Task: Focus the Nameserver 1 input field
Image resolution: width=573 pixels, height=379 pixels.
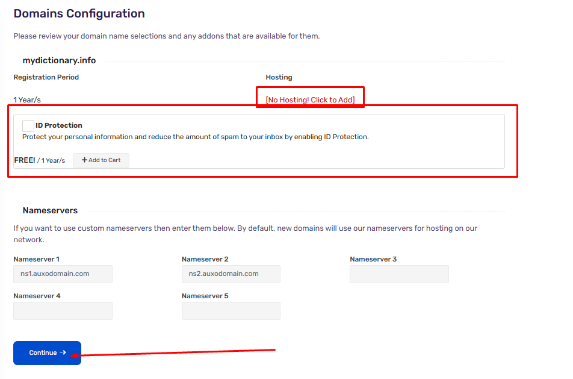Action: pyautogui.click(x=63, y=274)
